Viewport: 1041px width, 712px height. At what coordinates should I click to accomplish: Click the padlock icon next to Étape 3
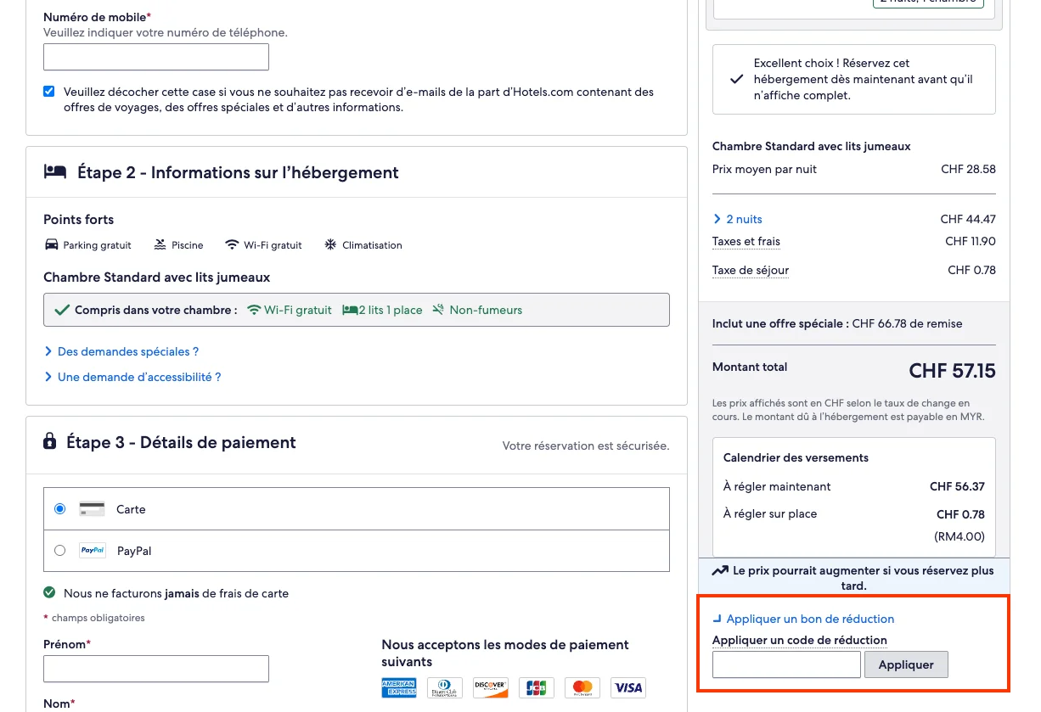(51, 442)
